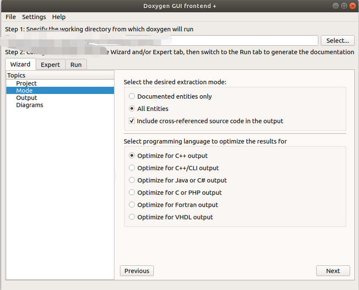Optimize output for VHDL
This screenshot has height=290, width=359.
tap(131, 217)
